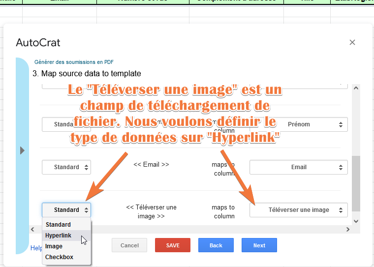The width and height of the screenshot is (374, 267).
Task: Click the Cancel button
Action: (129, 245)
